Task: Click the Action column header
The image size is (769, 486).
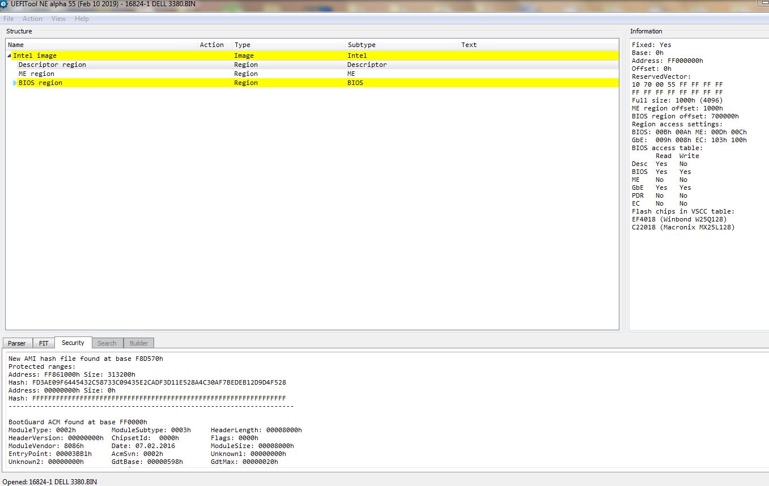Action: point(215,45)
